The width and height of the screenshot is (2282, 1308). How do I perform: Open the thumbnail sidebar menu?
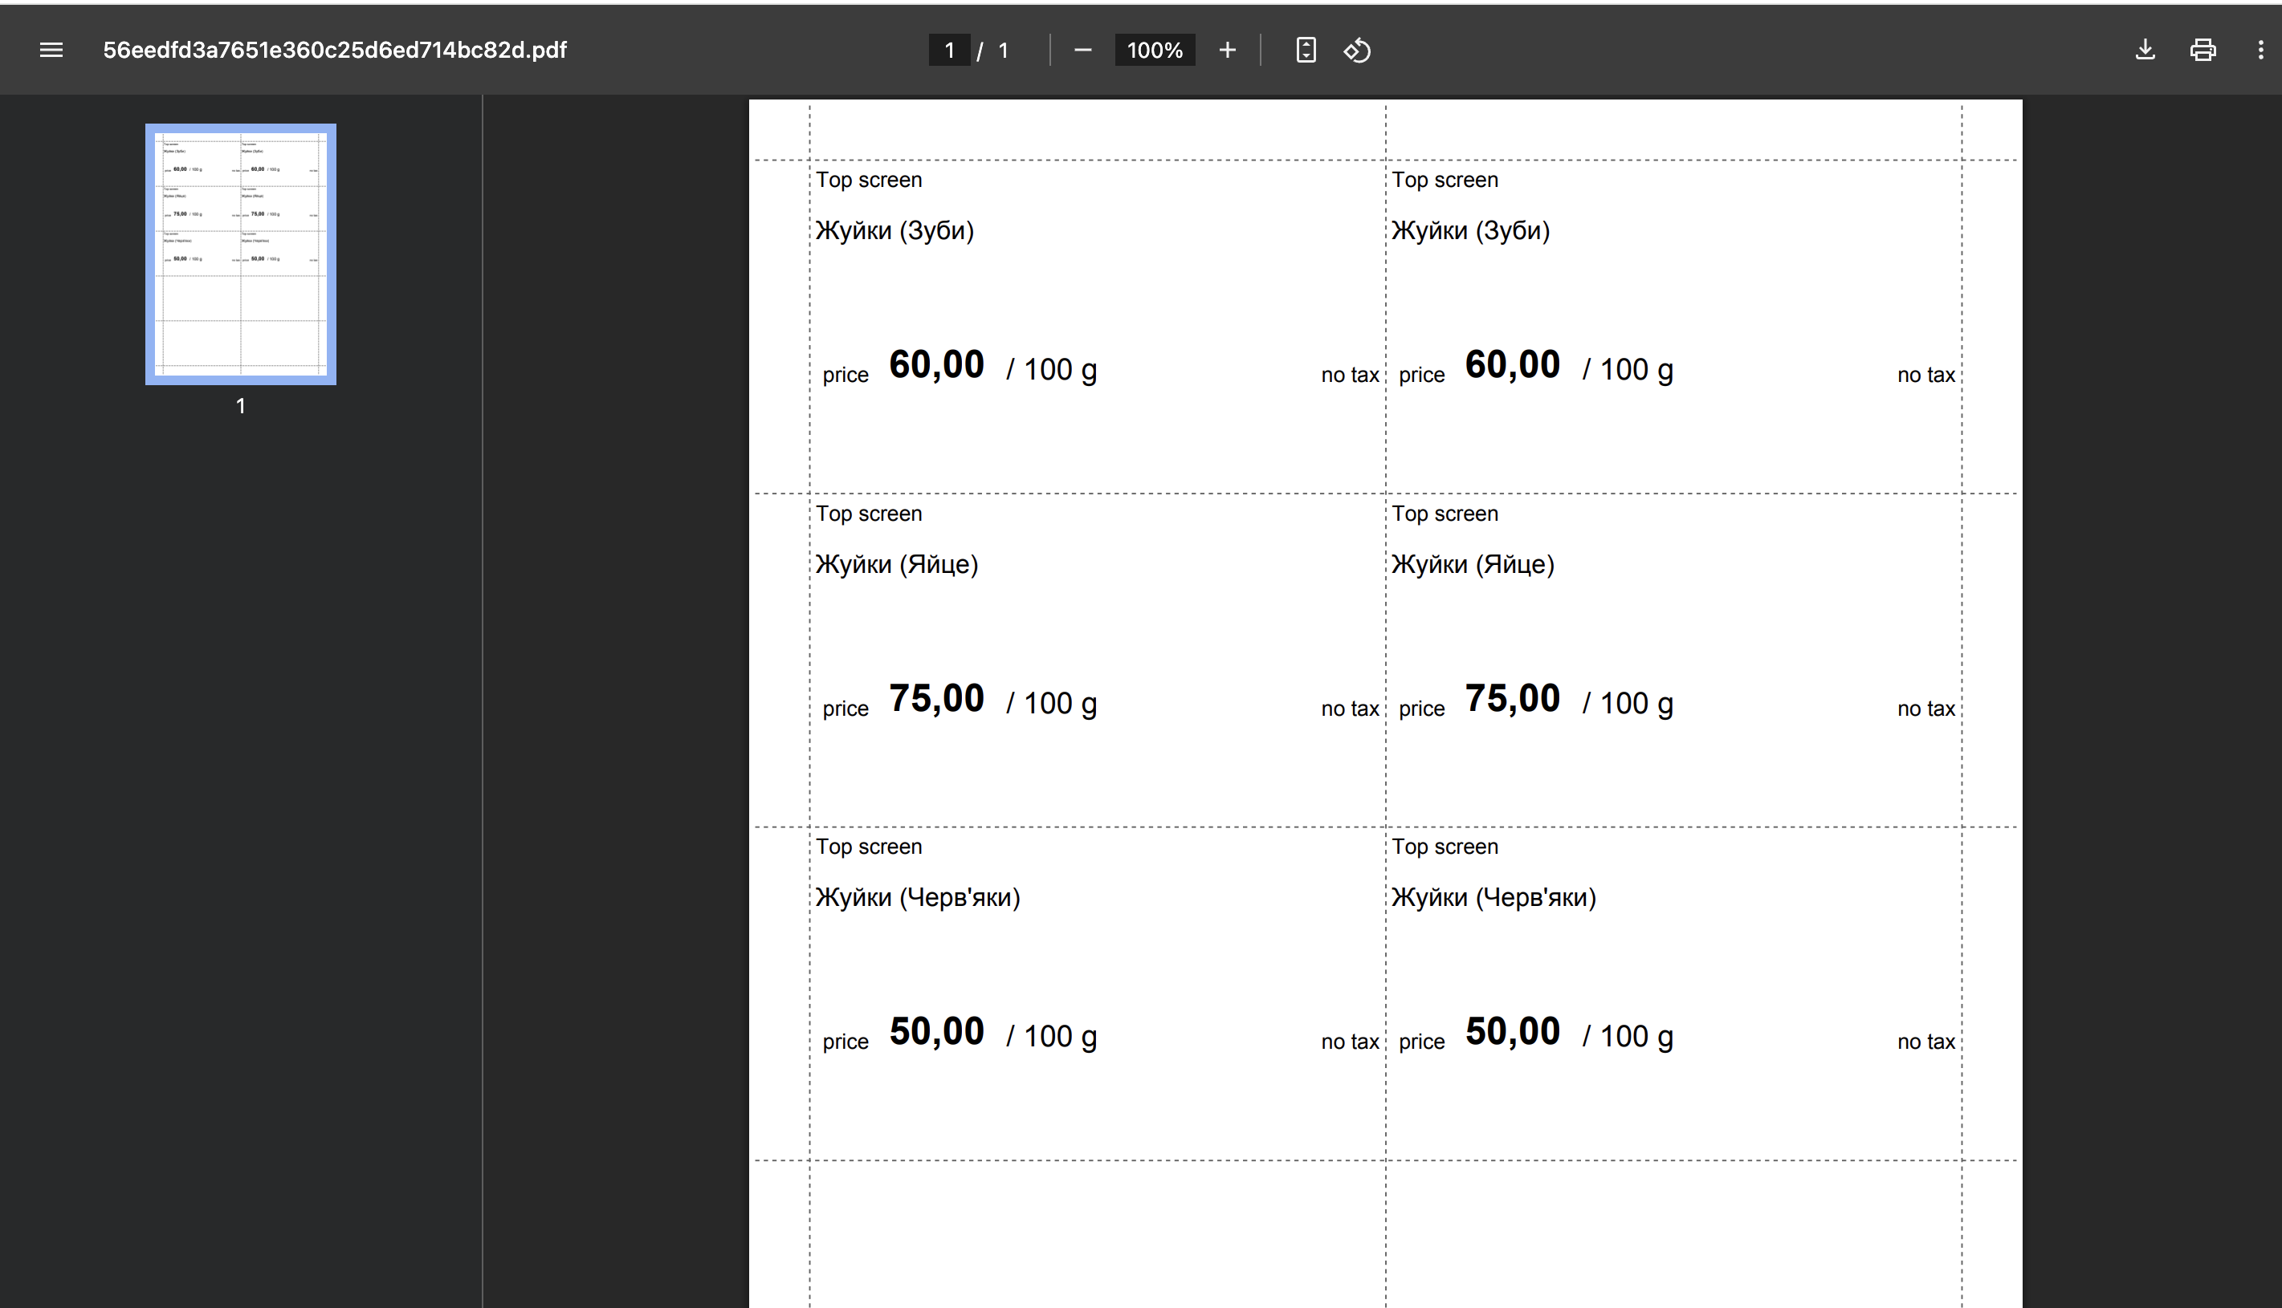[51, 50]
